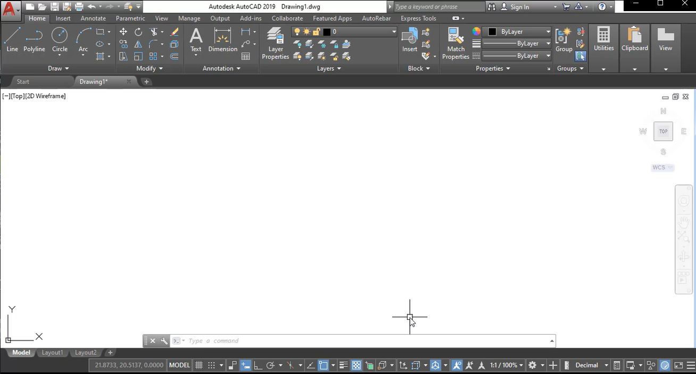Select the Stretch tool
Screen dimensions: 696x374
pos(123,56)
